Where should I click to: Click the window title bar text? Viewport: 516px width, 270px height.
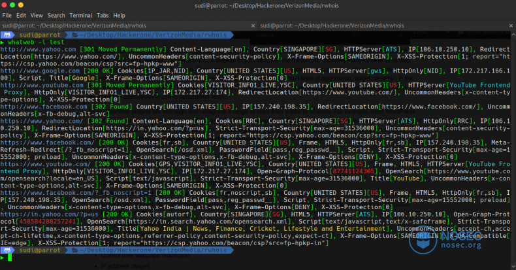tap(267, 6)
